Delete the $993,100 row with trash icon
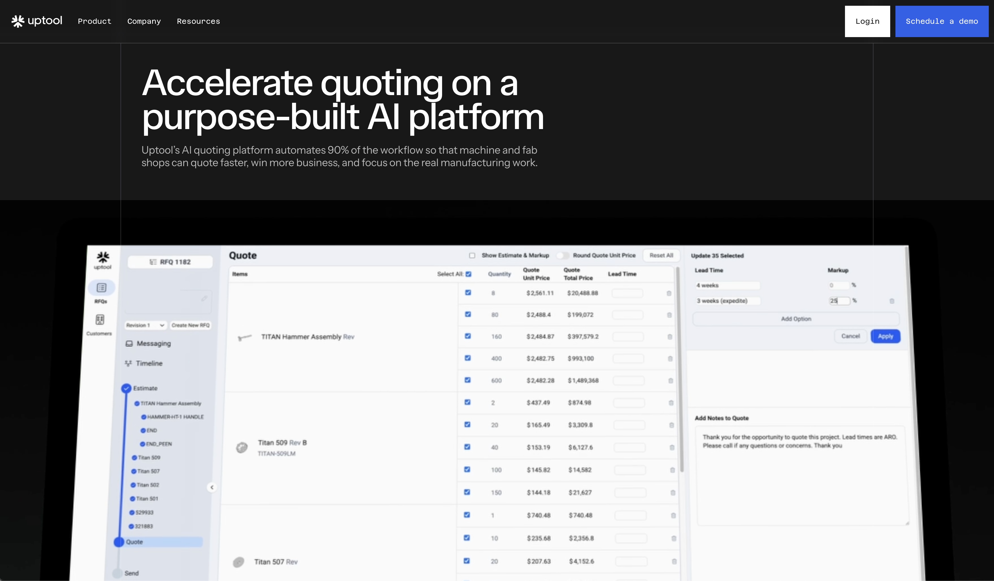Viewport: 994px width, 581px height. (670, 359)
